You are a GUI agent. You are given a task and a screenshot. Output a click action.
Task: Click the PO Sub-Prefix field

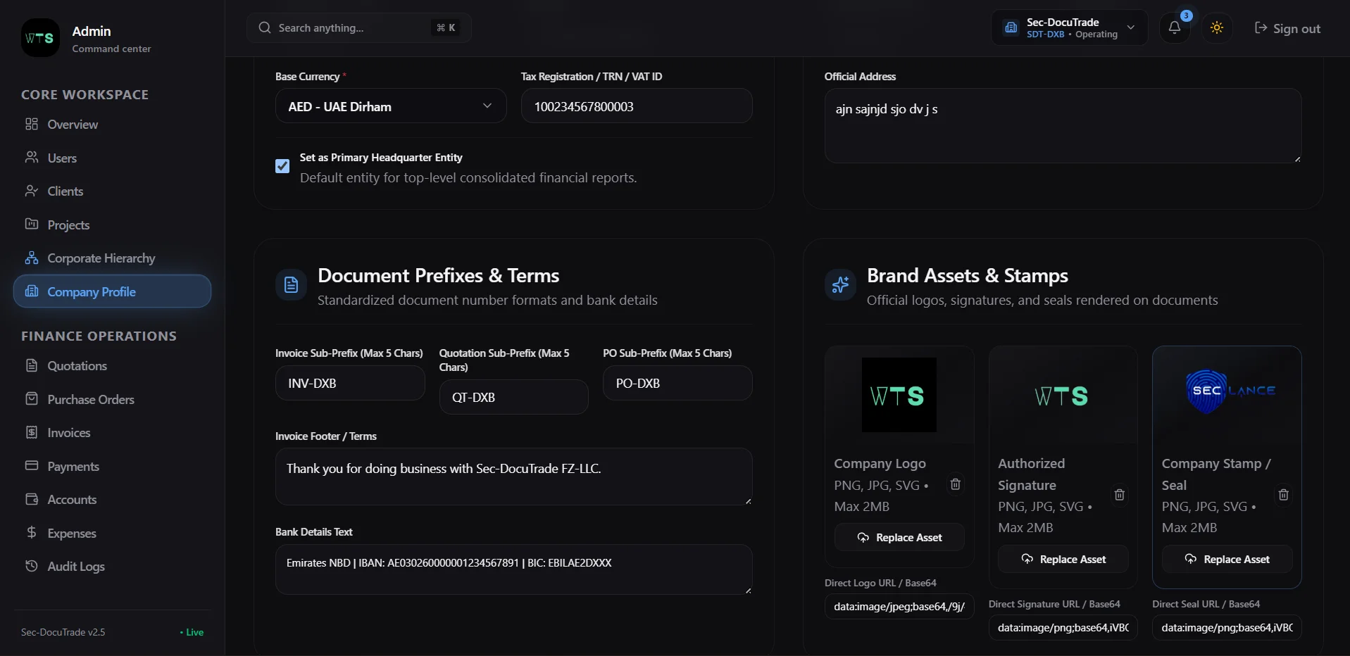[677, 384]
